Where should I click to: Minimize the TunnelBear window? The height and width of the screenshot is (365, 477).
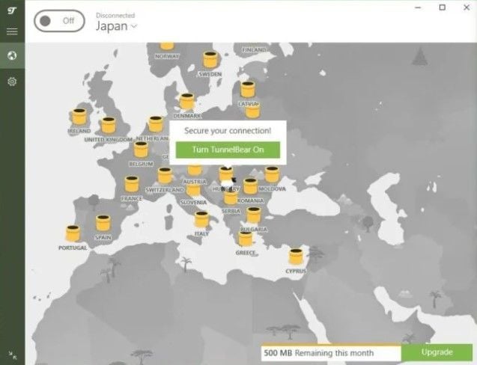[419, 7]
